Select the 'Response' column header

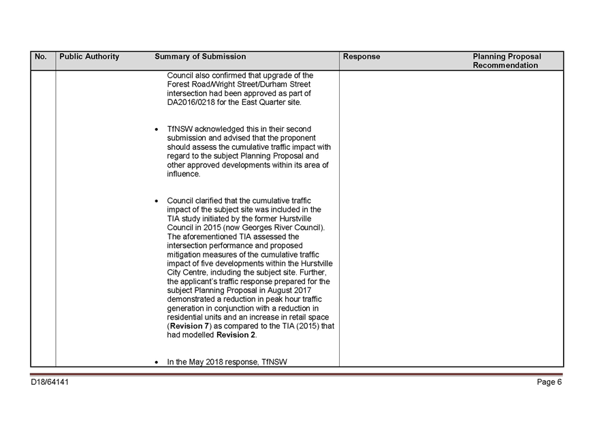tap(361, 57)
